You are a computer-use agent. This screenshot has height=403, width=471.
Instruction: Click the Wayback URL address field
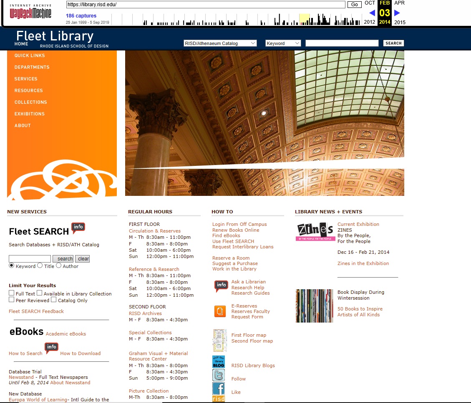tap(205, 5)
